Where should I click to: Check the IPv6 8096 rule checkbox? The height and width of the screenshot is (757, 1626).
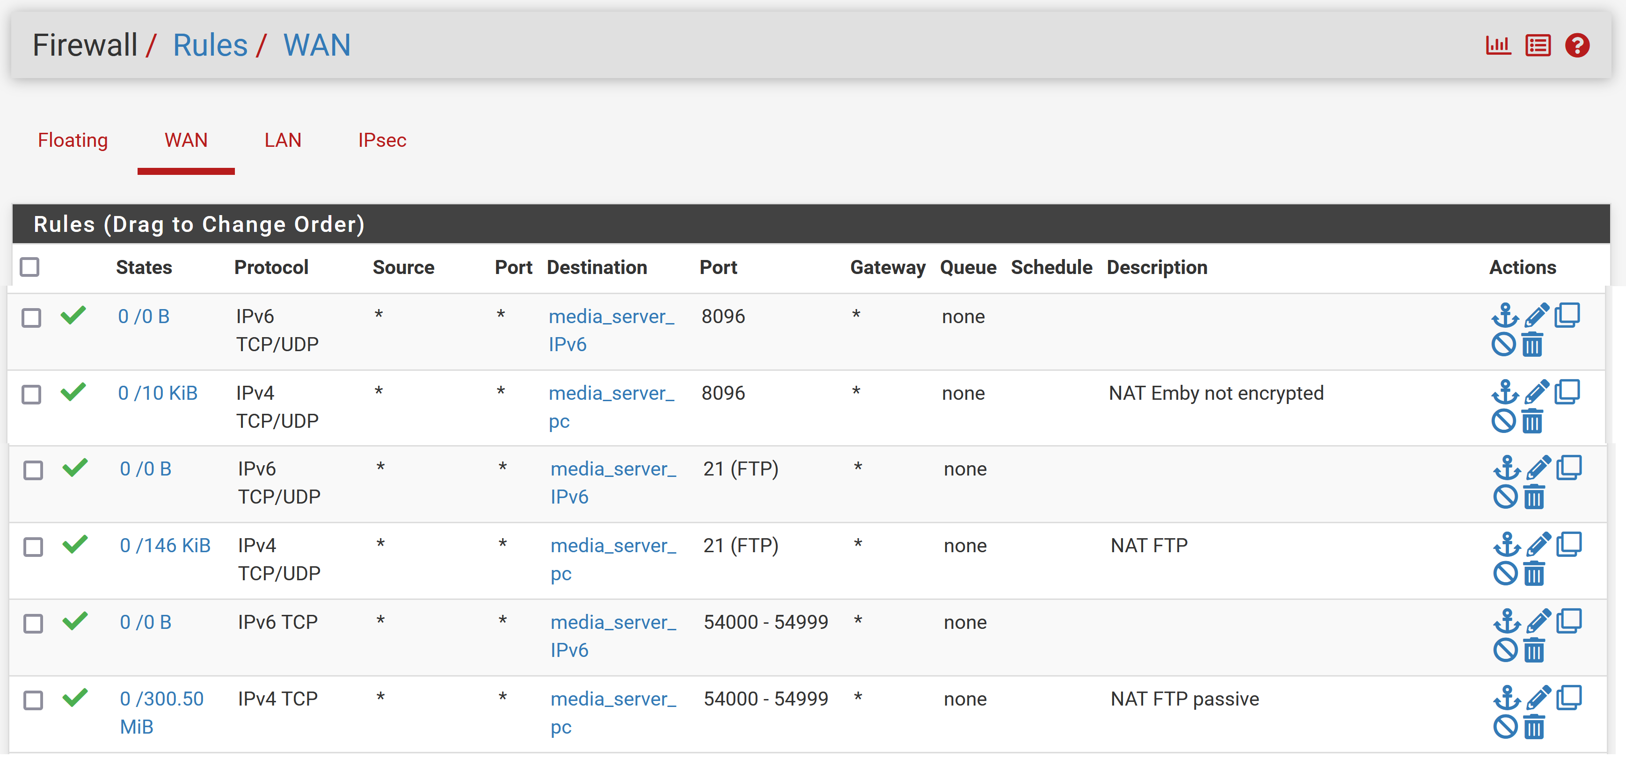[31, 318]
